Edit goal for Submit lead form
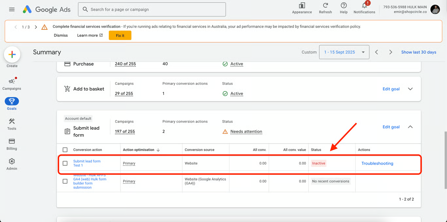This screenshot has width=447, height=222. point(391,127)
